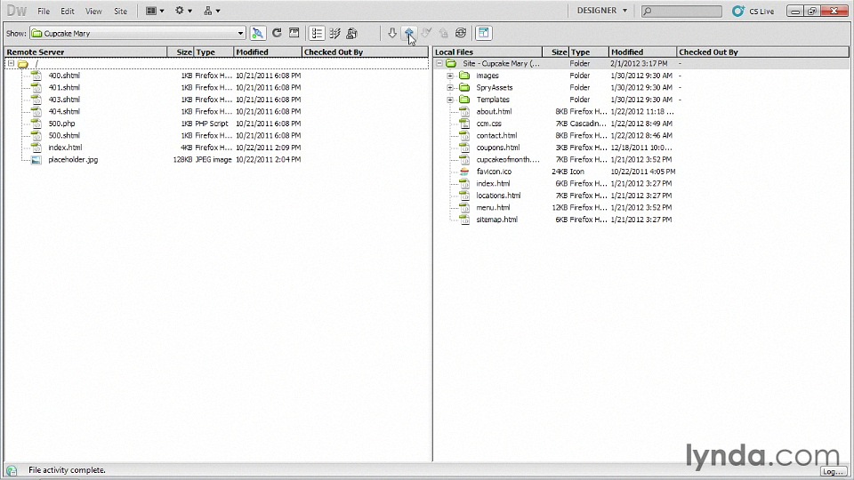The image size is (854, 480).
Task: Select menu.html in local files
Action: [493, 207]
